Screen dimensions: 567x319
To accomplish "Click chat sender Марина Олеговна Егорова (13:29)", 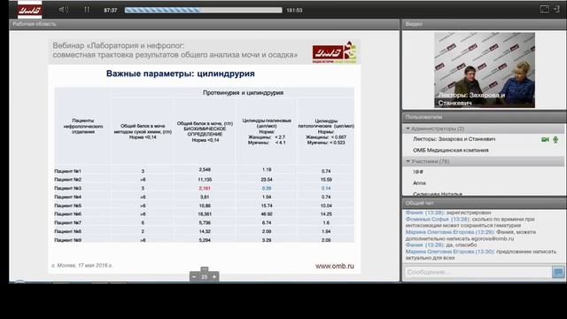I will click(450, 232).
